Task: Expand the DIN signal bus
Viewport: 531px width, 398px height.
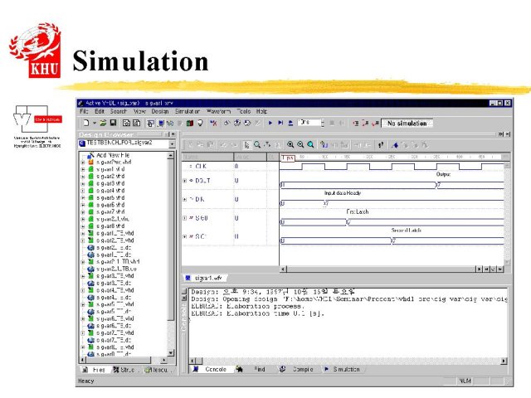Action: [x=184, y=201]
